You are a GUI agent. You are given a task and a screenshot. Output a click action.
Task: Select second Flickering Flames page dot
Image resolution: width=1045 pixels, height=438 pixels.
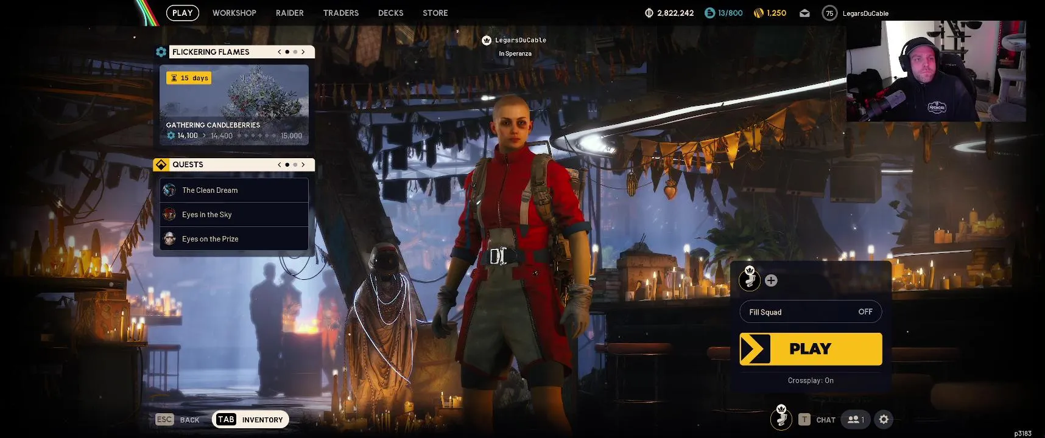(x=295, y=52)
